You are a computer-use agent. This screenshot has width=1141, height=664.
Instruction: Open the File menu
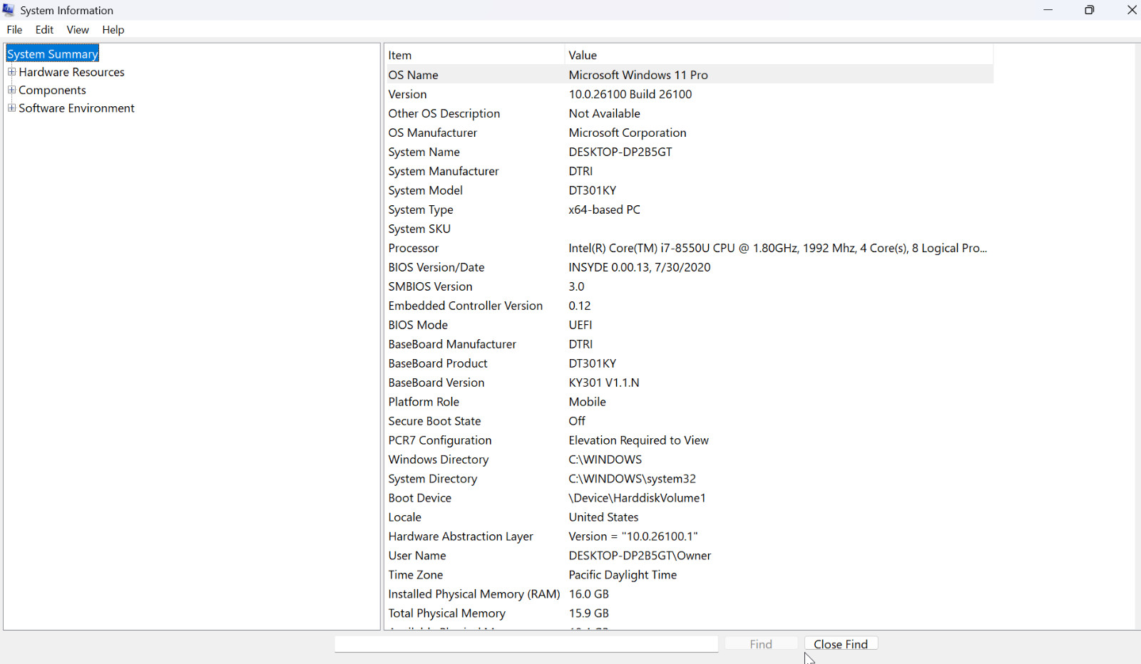[x=14, y=30]
